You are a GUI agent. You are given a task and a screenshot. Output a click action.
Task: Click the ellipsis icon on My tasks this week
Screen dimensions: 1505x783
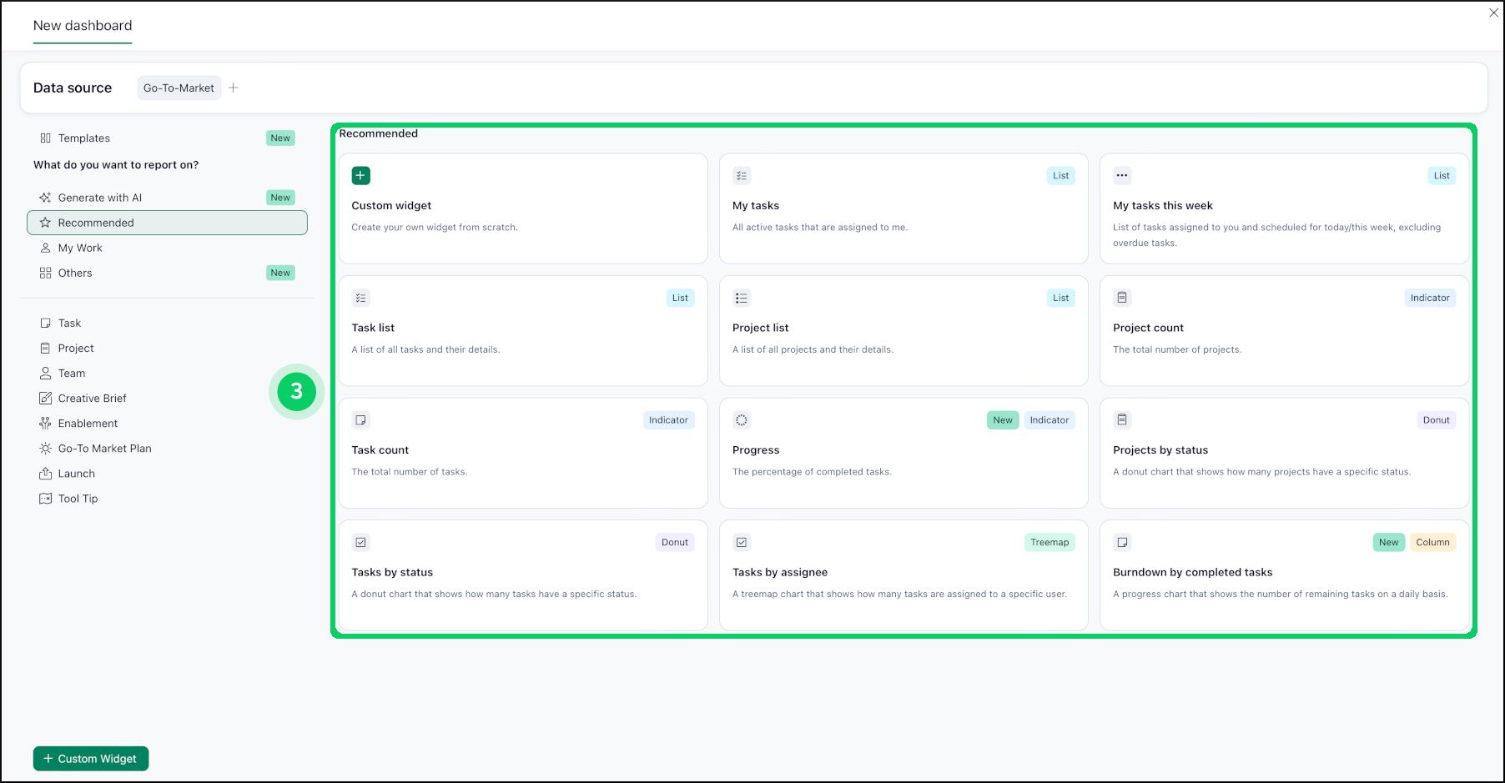pos(1122,176)
